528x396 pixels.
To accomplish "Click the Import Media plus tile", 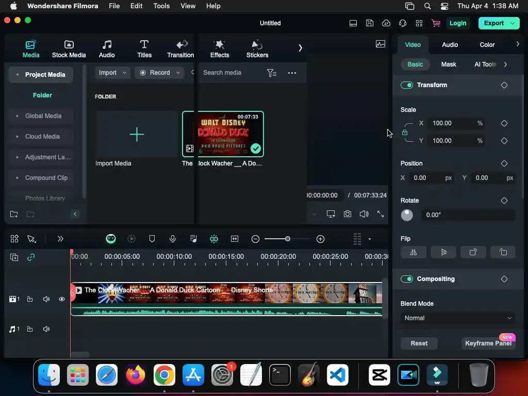I will tap(137, 135).
